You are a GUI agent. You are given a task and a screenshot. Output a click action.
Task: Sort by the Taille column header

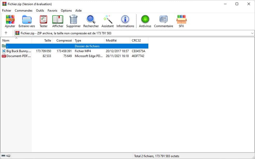(x=42, y=41)
